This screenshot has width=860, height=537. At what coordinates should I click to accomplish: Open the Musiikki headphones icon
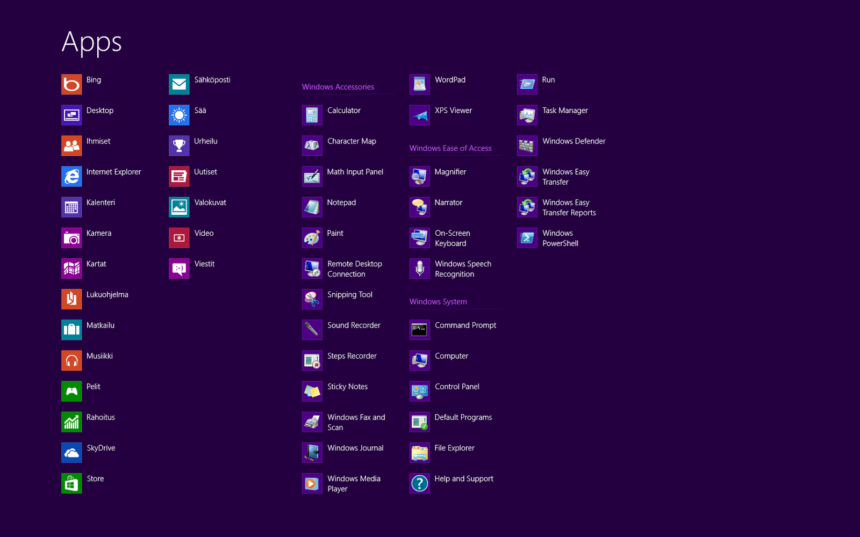[x=71, y=360]
